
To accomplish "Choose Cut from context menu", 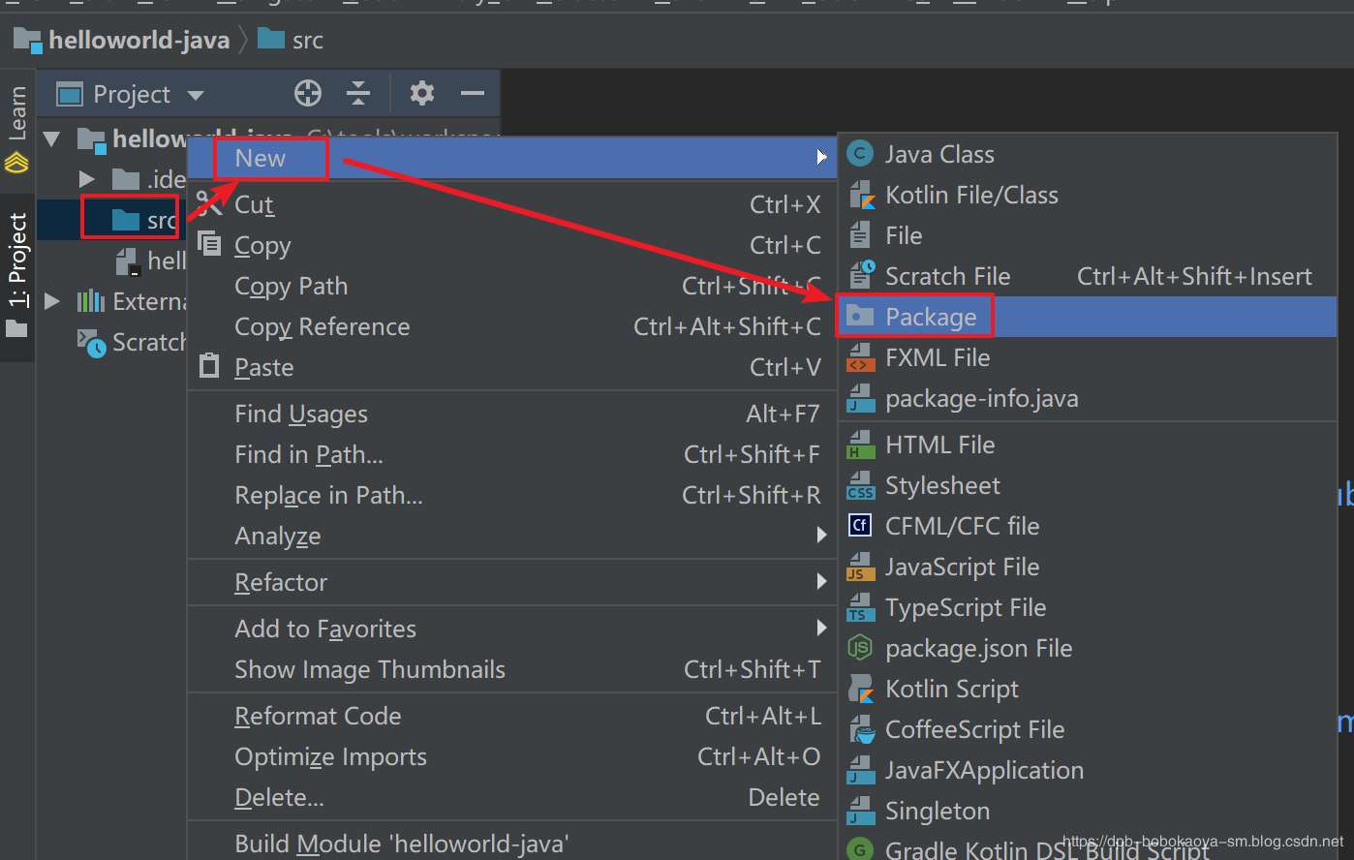I will tap(511, 204).
